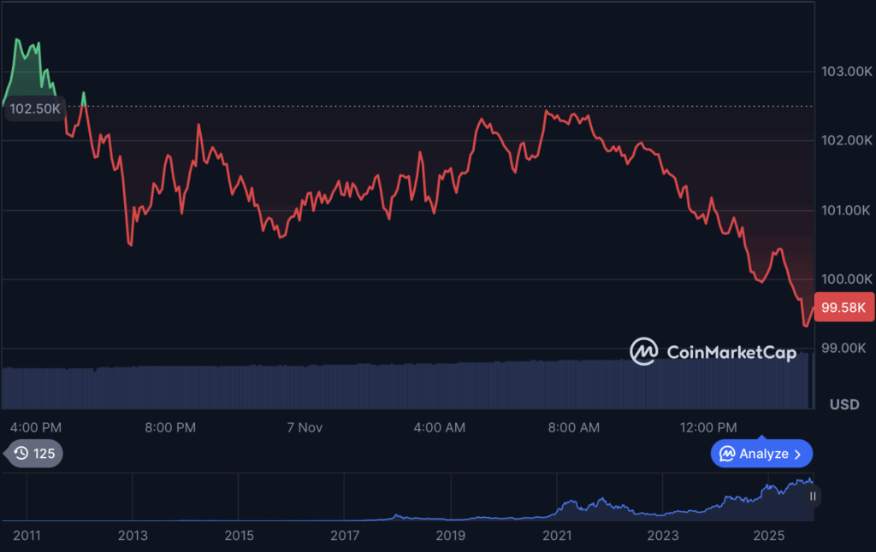Click the CoinMarketCap logo icon in the watermark

[x=643, y=351]
